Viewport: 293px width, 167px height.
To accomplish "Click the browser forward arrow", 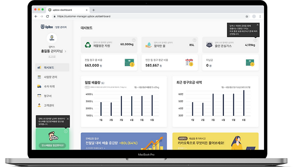I will point(41,16).
